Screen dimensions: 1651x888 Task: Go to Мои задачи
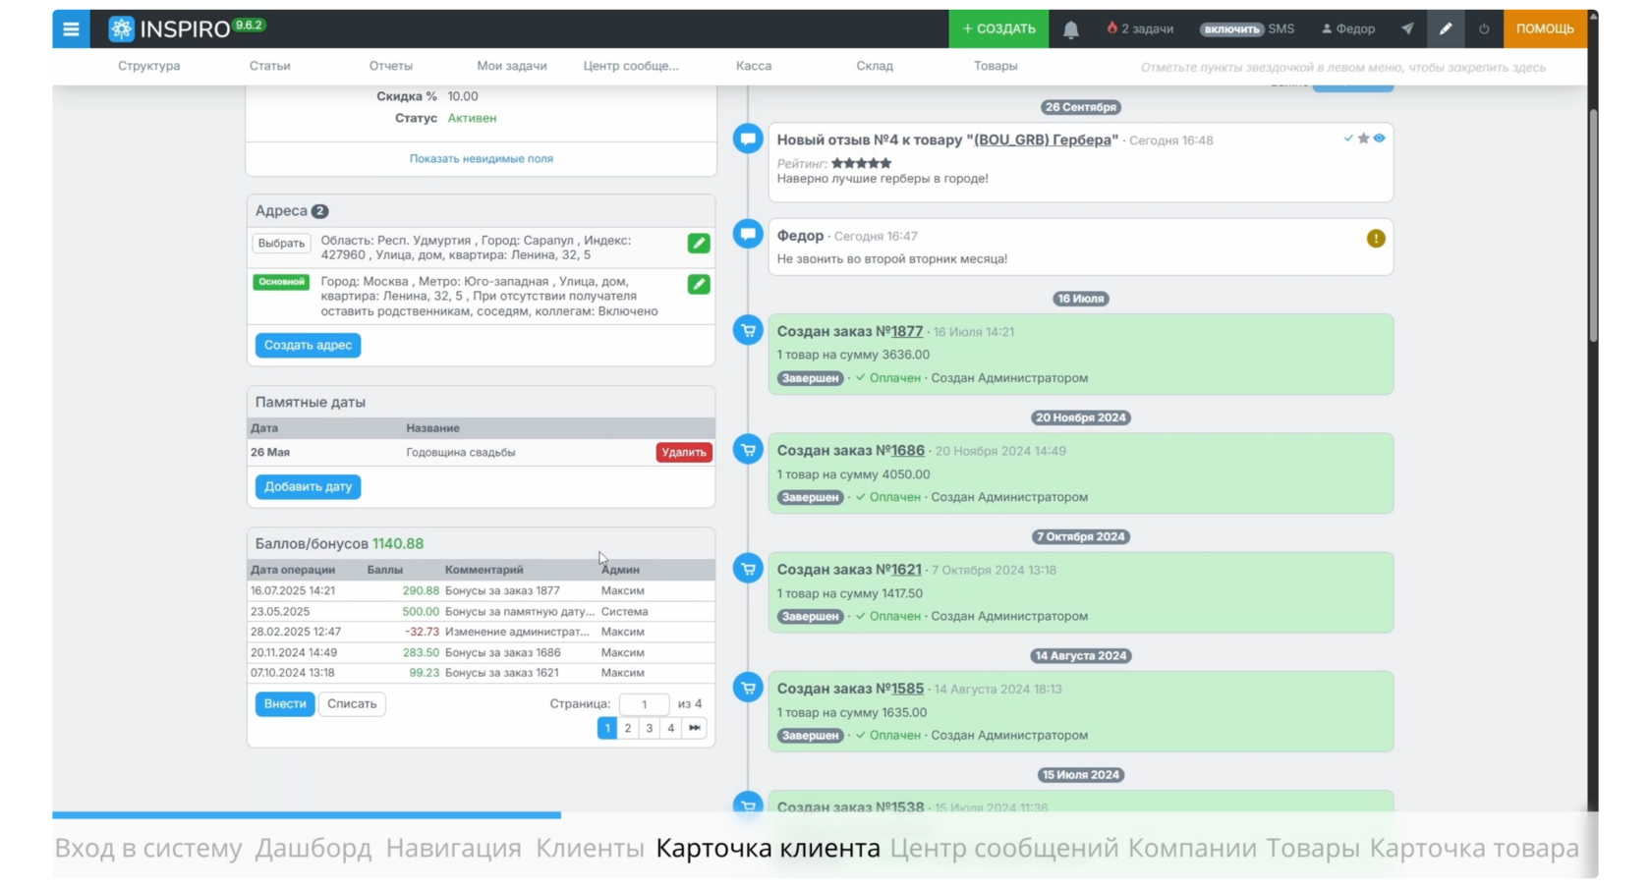[x=512, y=66]
